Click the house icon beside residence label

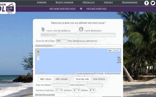tap(43, 29)
